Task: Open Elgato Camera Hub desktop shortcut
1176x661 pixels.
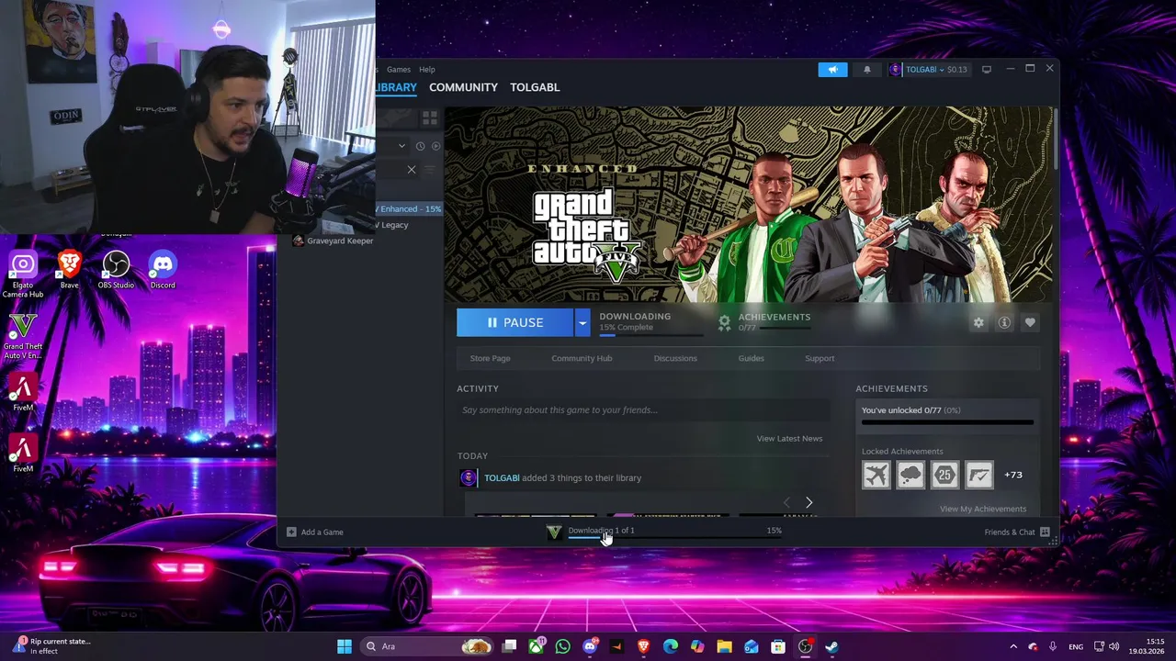Action: click(x=23, y=274)
